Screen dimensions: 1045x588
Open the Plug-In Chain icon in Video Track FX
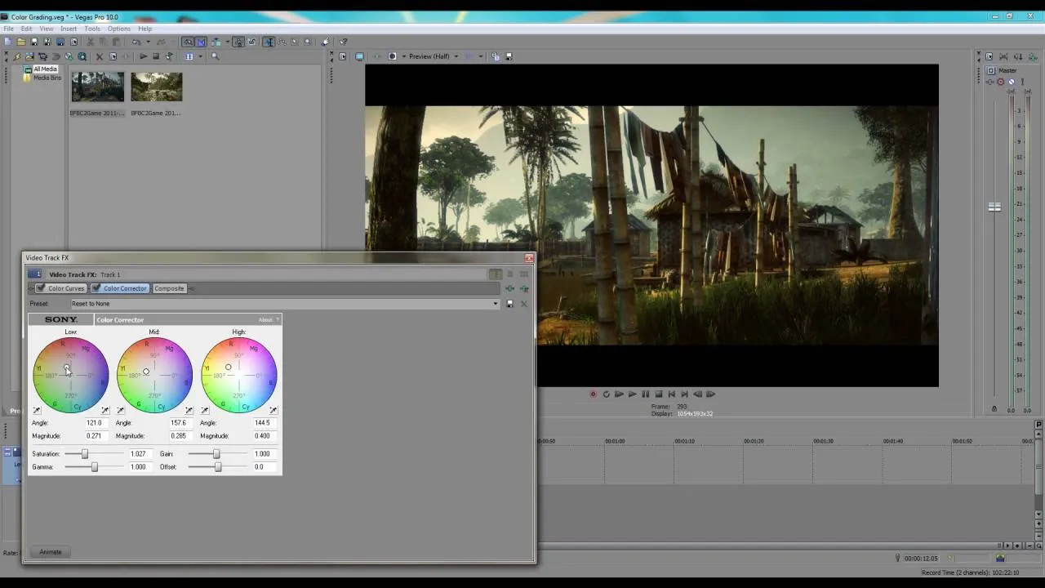pyautogui.click(x=509, y=288)
